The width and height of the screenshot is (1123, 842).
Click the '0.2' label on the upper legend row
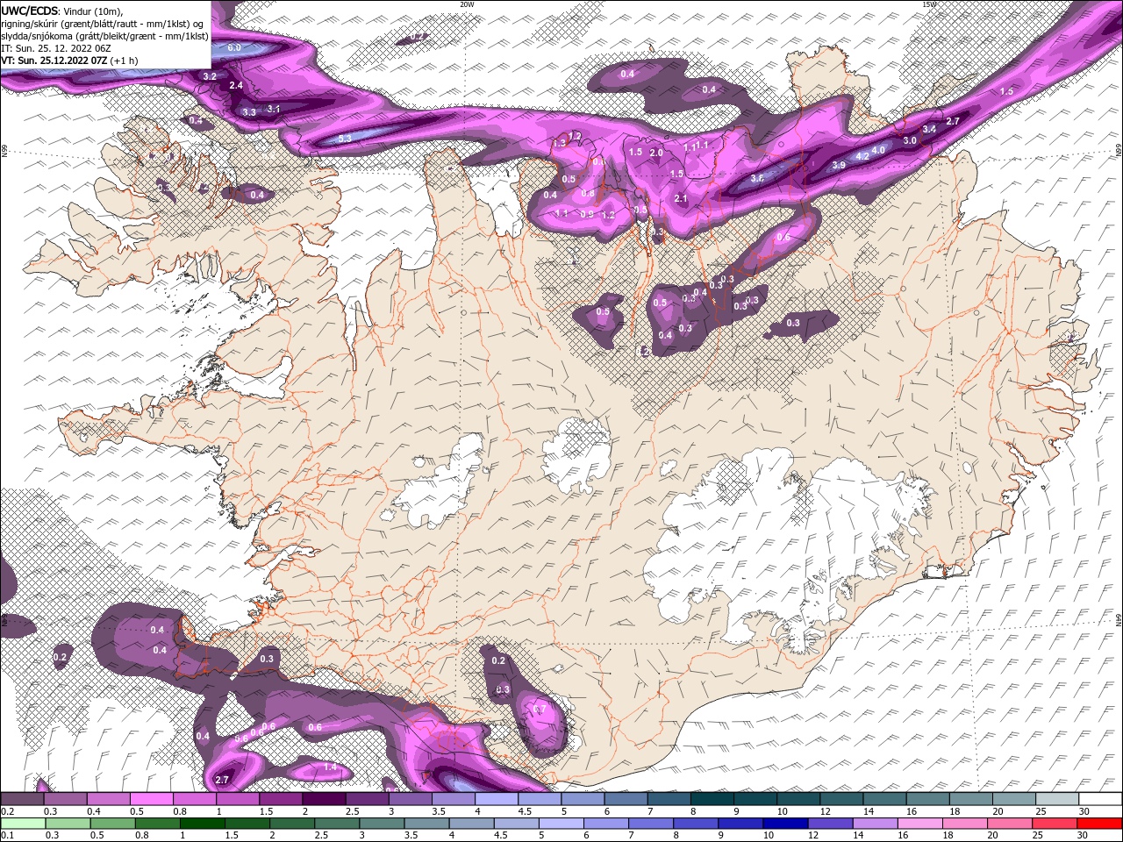click(x=8, y=811)
